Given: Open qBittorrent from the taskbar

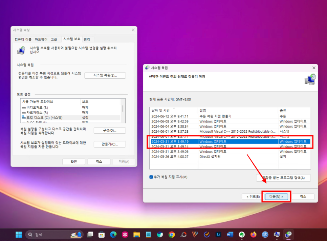Looking at the screenshot, I should 265,235.
